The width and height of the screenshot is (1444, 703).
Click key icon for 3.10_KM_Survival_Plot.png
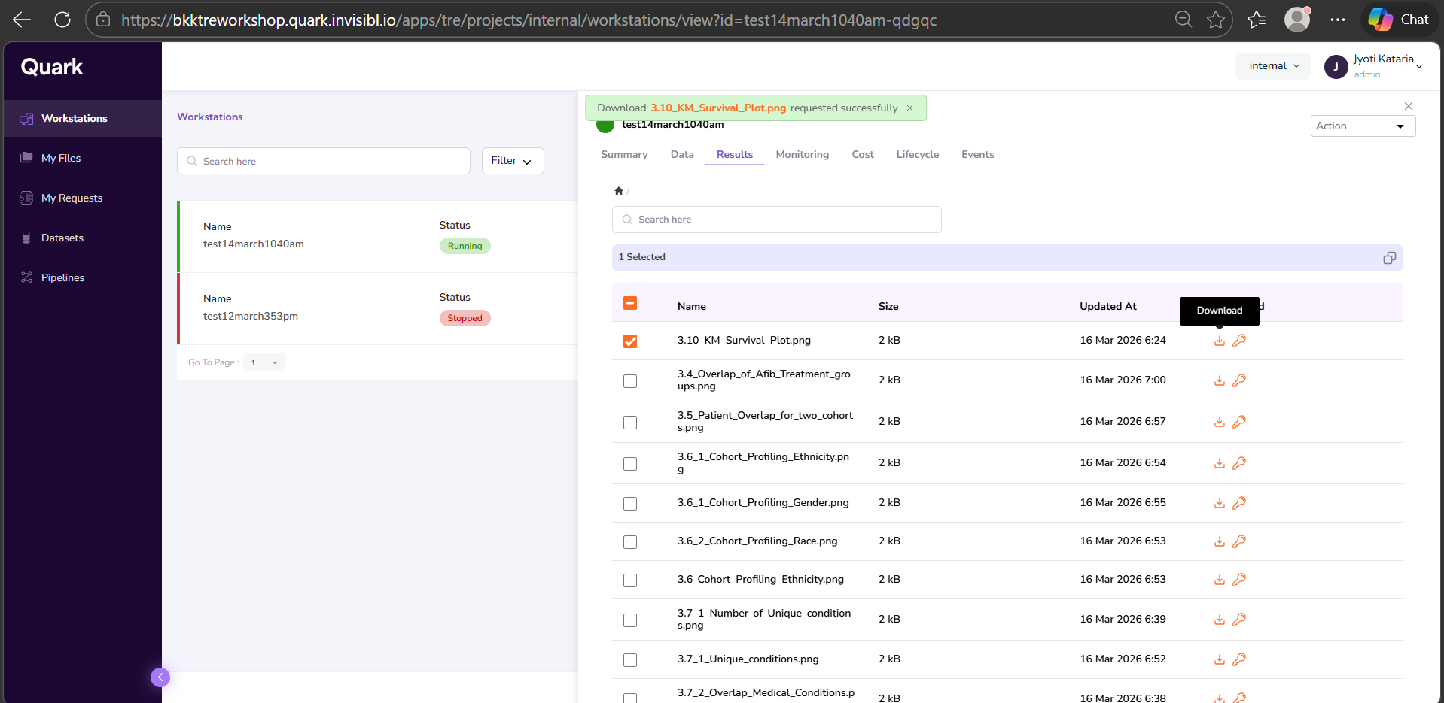[x=1238, y=341]
